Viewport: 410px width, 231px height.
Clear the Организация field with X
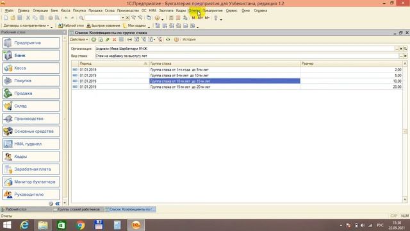click(401, 49)
